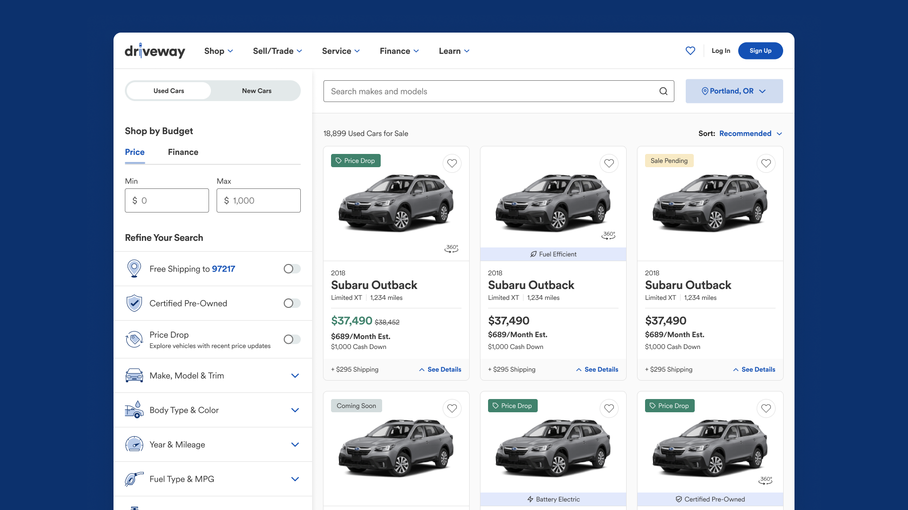Select the New Cars segment
The height and width of the screenshot is (510, 908).
pos(256,91)
